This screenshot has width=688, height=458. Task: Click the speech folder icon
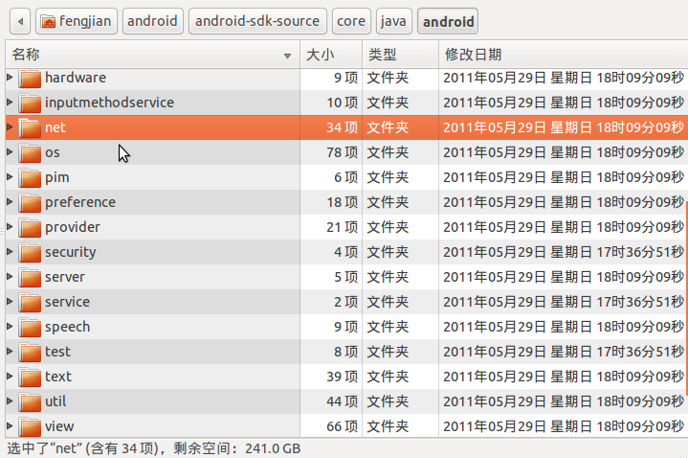click(x=30, y=327)
